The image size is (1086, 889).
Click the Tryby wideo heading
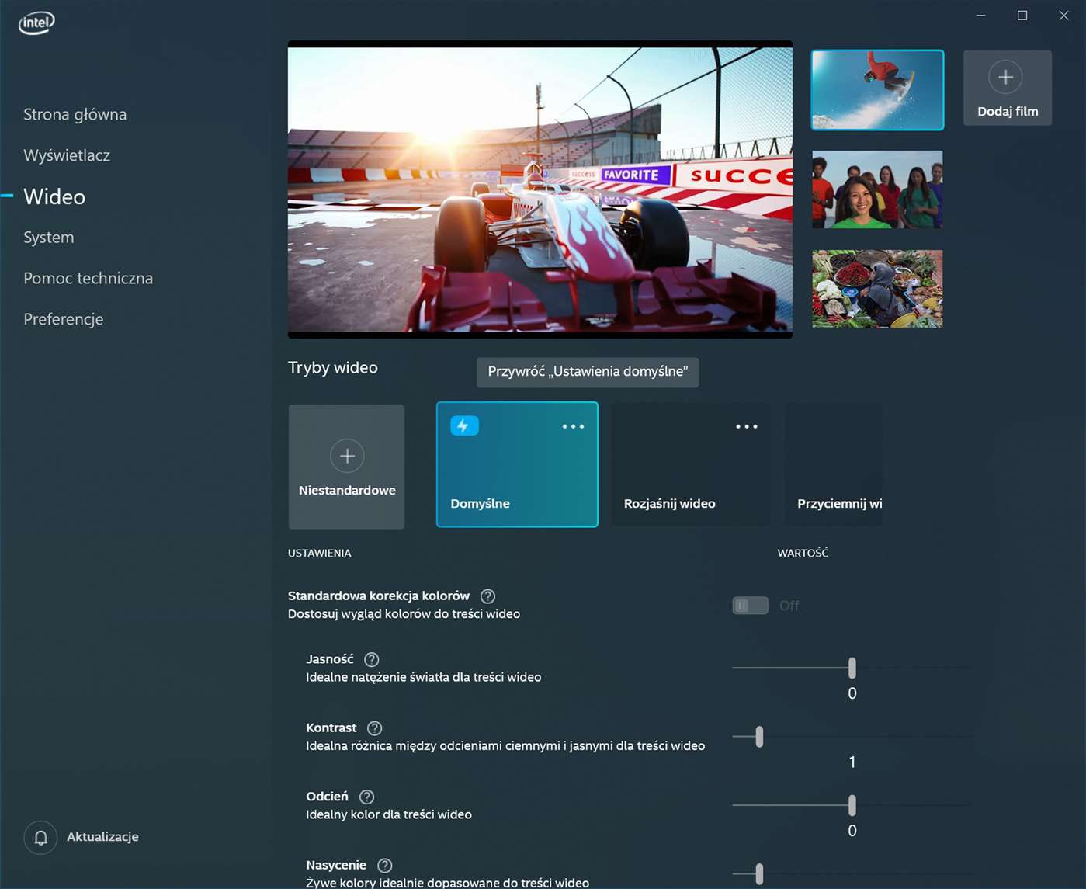(333, 368)
